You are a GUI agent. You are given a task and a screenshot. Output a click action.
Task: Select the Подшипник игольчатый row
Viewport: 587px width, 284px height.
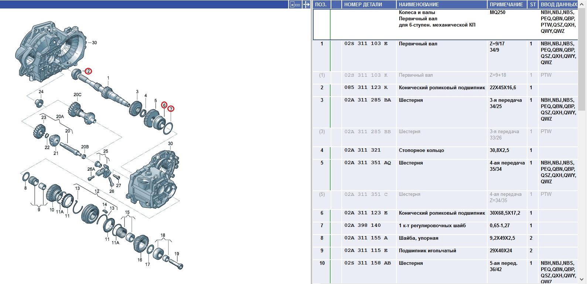coord(427,251)
